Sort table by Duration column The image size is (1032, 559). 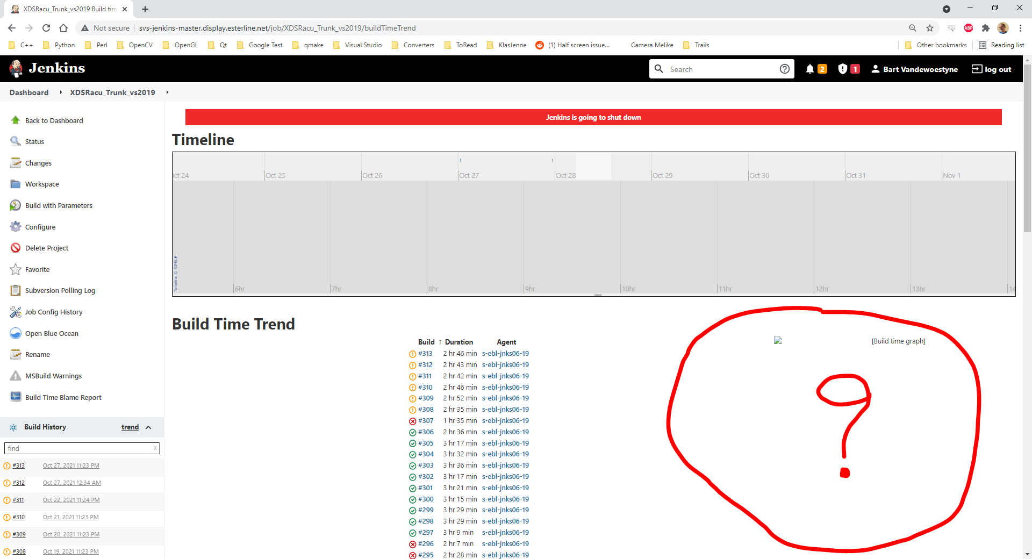point(459,342)
